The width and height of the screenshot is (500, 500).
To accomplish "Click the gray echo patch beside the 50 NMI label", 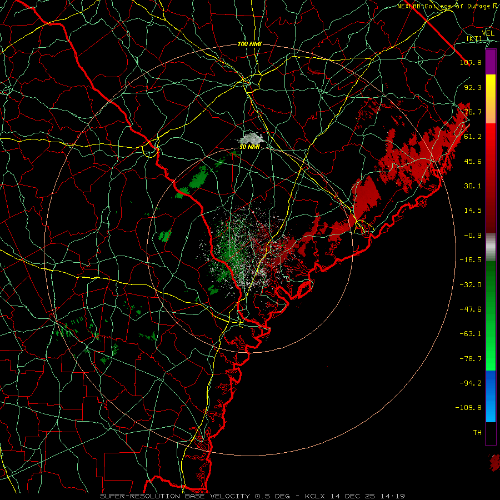I will [x=251, y=139].
